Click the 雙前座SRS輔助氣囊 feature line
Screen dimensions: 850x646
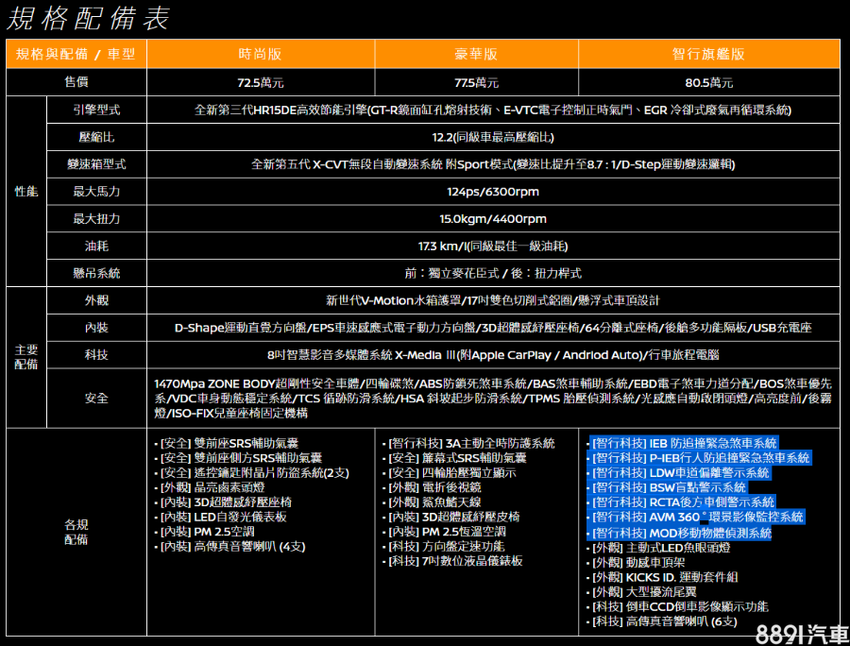pyautogui.click(x=226, y=443)
